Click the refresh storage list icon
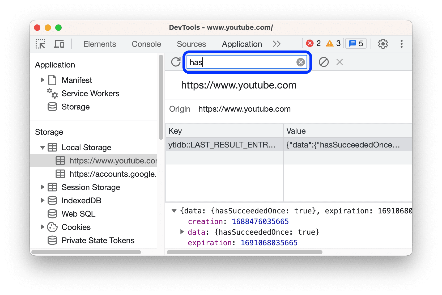 (176, 62)
